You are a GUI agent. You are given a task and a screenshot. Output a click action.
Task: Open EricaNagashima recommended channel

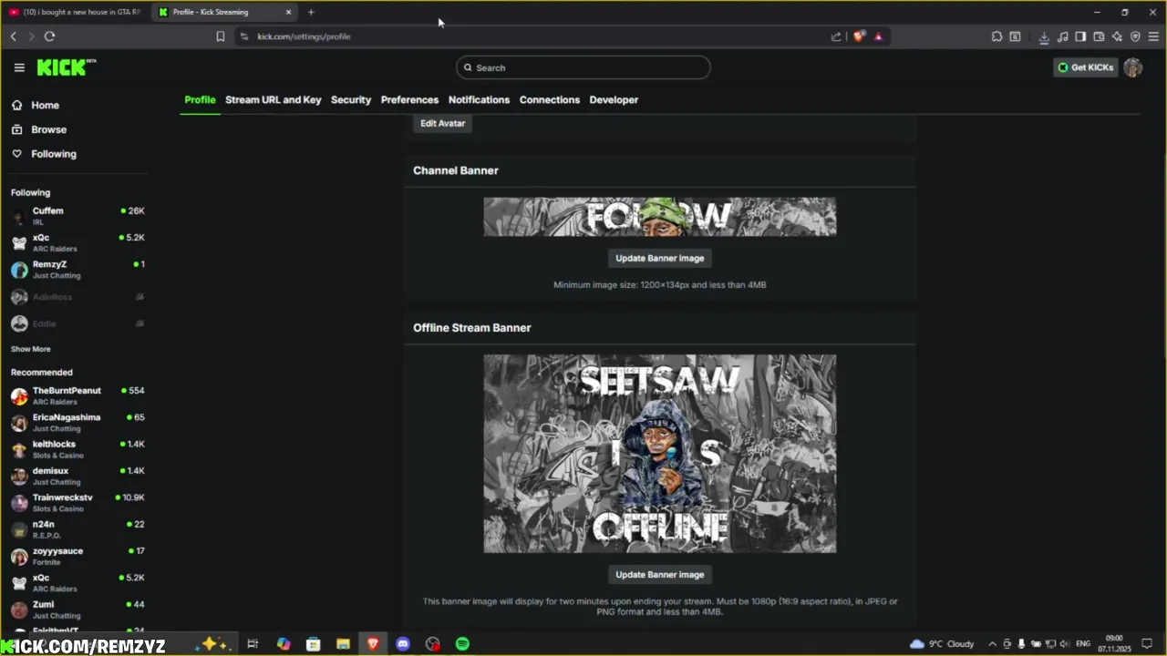pyautogui.click(x=77, y=422)
